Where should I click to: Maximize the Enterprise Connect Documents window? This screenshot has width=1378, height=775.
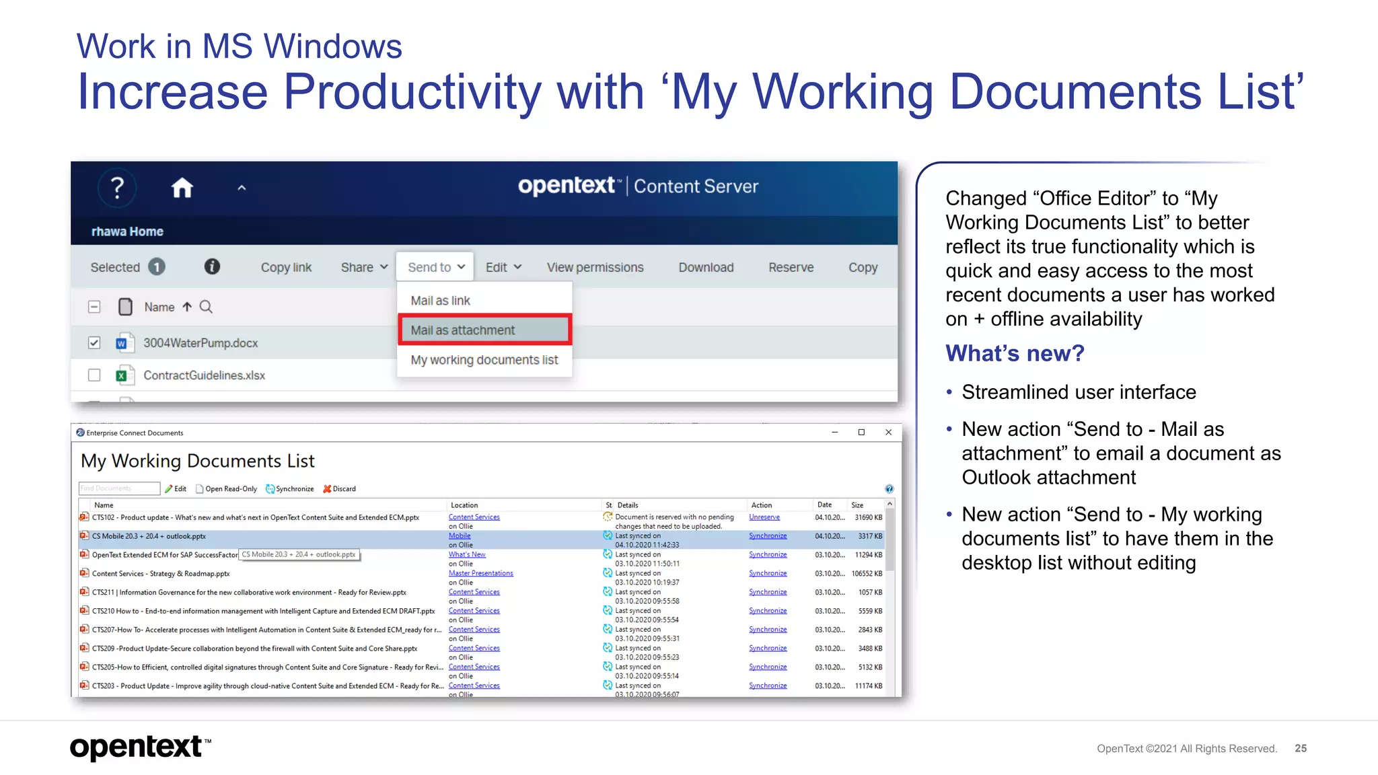pos(861,433)
